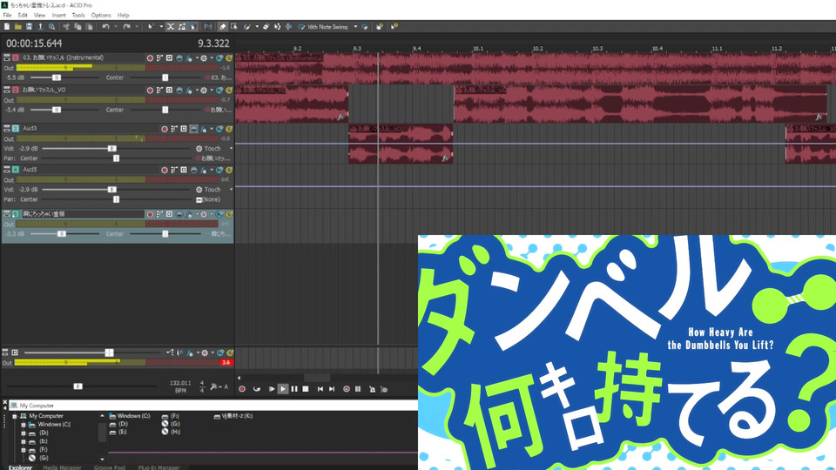The height and width of the screenshot is (470, 836).
Task: Toggle solo on Aud3 track
Action: coord(229,129)
